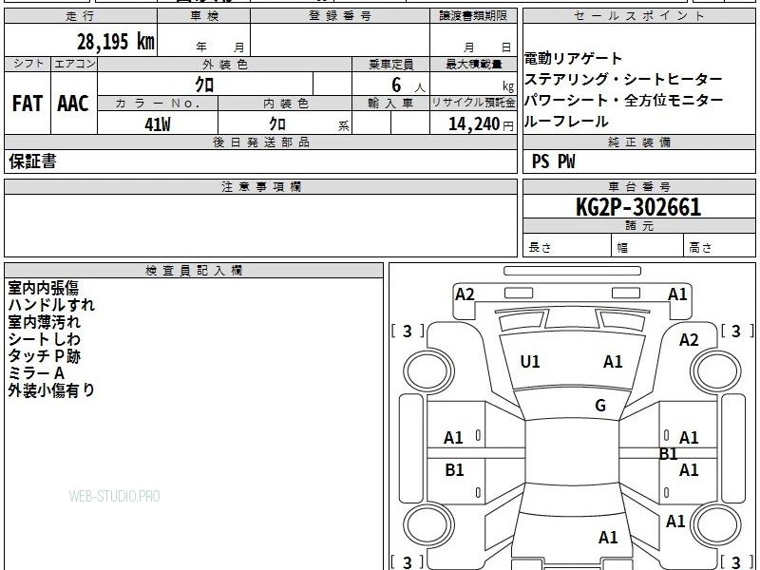The width and height of the screenshot is (760, 570).
Task: Select the シフト header cell
Action: pos(28,64)
